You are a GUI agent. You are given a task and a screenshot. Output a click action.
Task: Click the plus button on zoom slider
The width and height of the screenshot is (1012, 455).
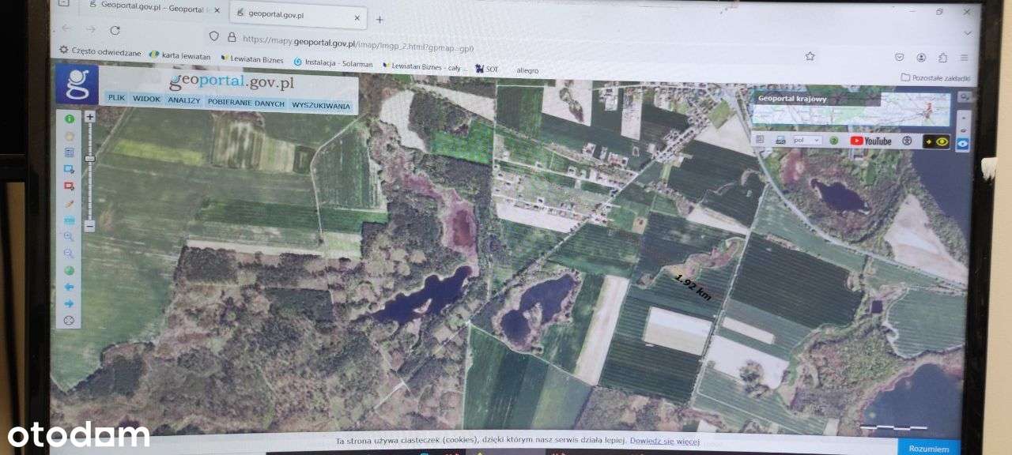(90, 117)
